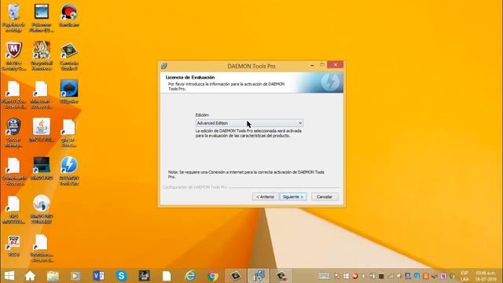Click the taskbar clock and date

click(x=486, y=276)
